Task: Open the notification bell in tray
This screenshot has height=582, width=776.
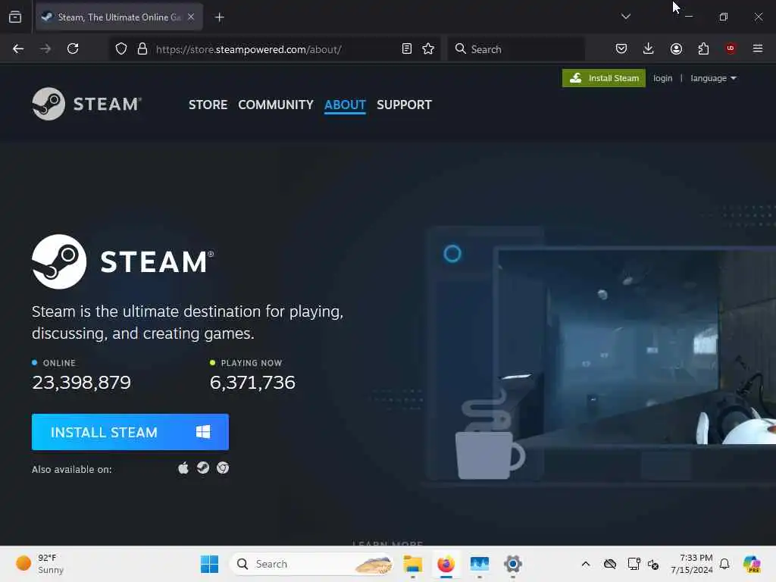Action: pyautogui.click(x=724, y=564)
